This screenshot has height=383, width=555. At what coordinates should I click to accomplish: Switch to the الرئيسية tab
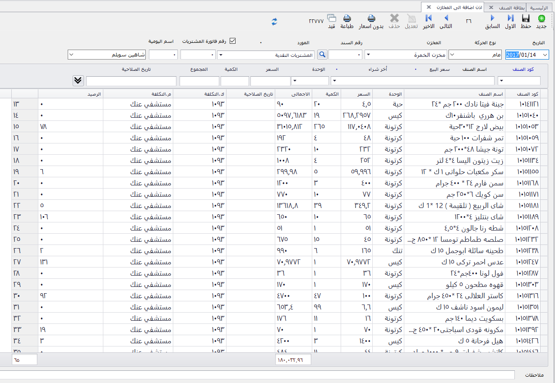point(539,8)
